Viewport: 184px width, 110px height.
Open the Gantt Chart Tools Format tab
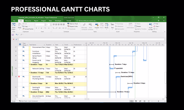coord(69,21)
